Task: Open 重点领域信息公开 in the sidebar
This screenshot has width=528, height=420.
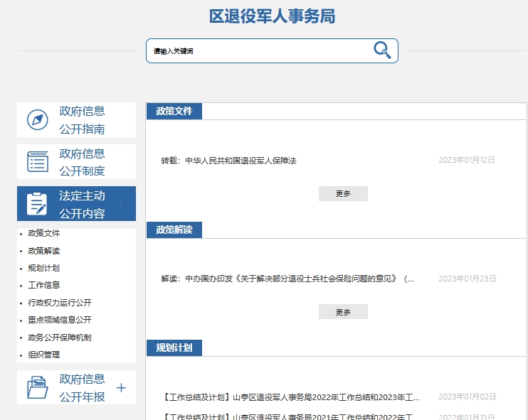Action: click(x=60, y=320)
